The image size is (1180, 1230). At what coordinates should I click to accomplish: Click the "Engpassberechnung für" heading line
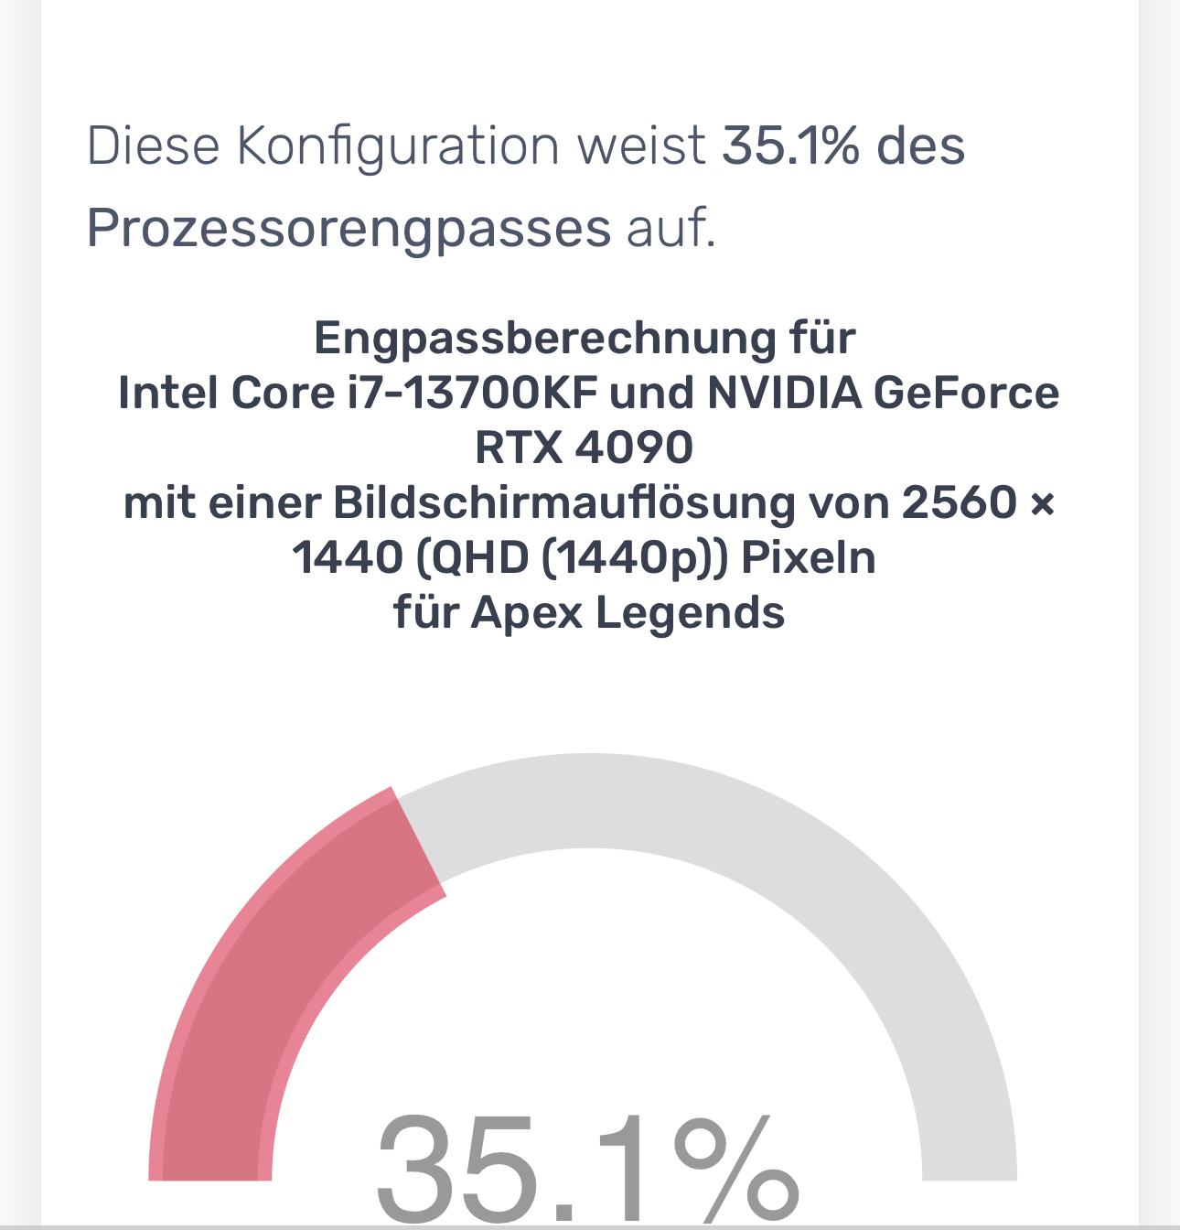point(585,339)
